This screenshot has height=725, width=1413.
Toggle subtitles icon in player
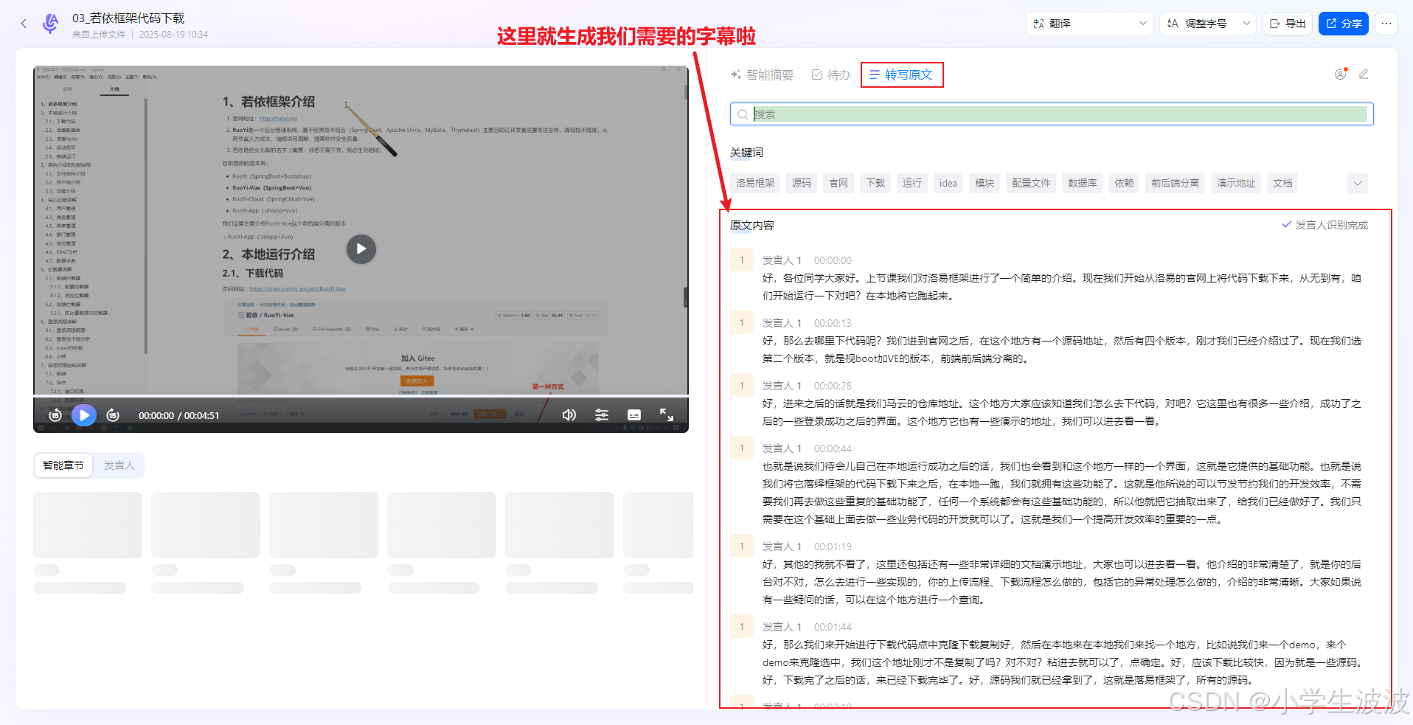[634, 415]
